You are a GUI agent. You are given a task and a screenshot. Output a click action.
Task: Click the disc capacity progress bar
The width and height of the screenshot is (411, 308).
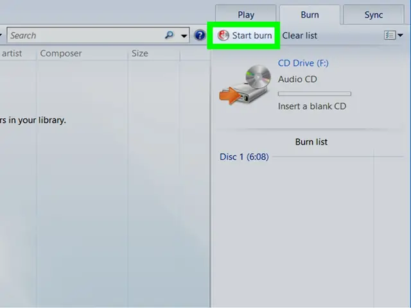click(x=315, y=94)
